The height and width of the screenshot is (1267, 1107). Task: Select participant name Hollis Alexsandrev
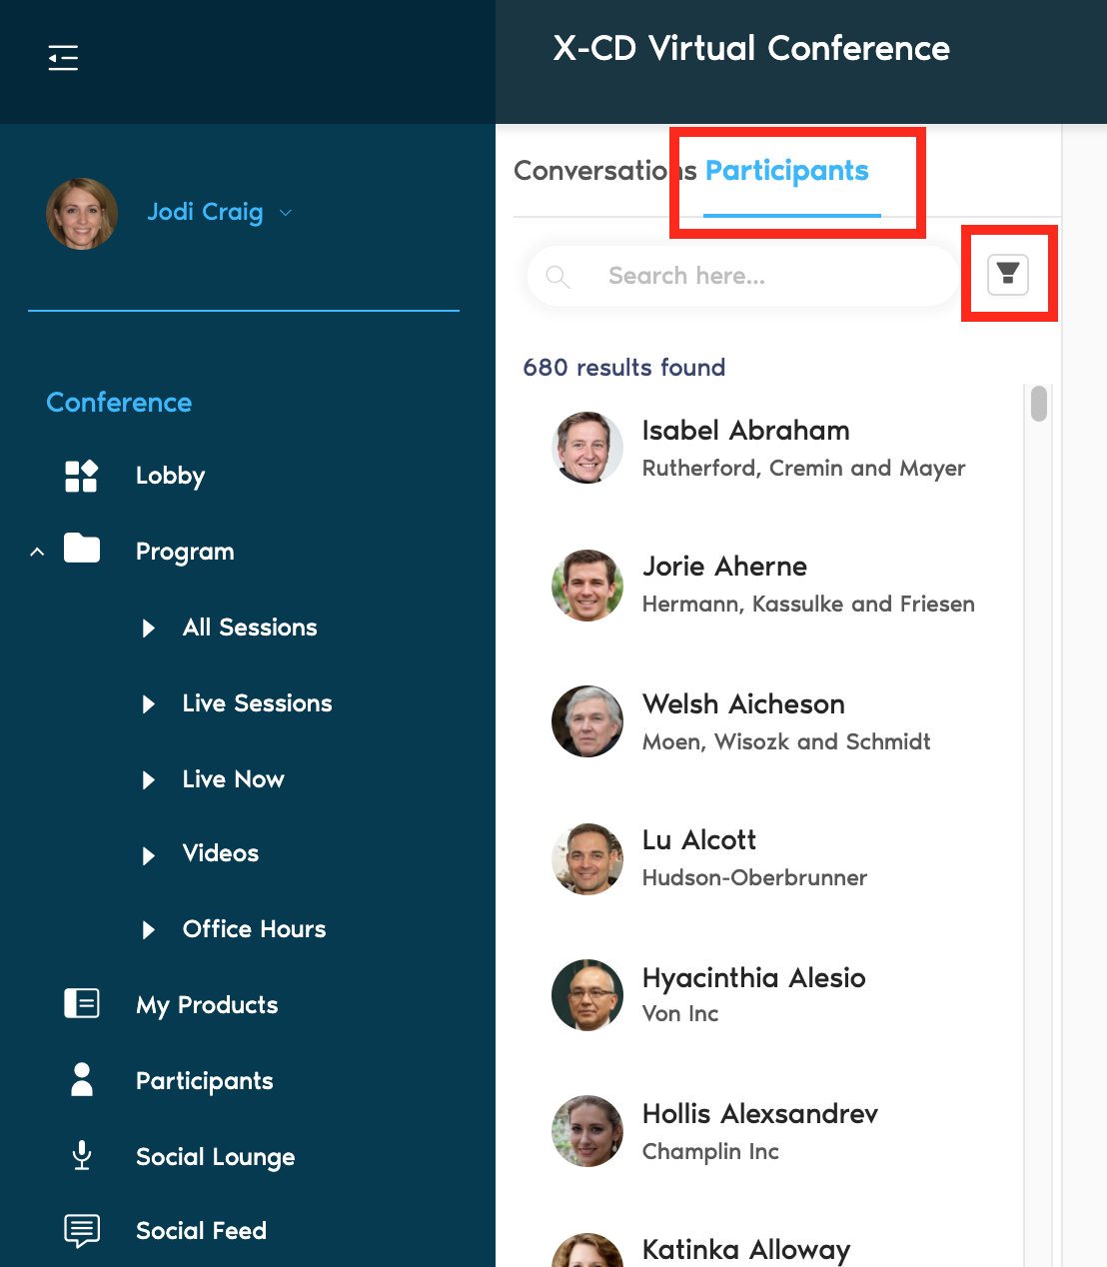click(x=760, y=1114)
